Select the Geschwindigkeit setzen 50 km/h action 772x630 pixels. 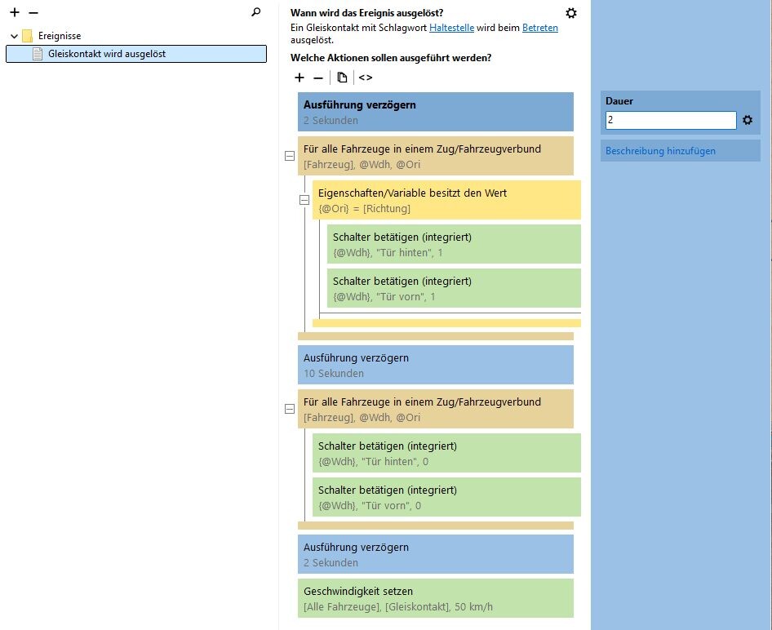click(436, 598)
